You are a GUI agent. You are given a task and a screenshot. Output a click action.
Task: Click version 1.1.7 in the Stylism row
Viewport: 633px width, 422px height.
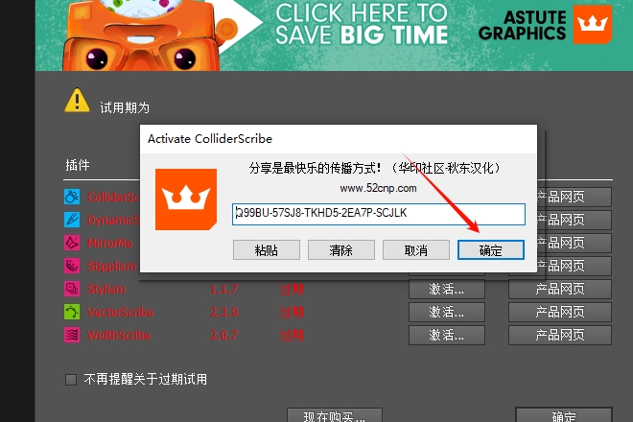click(223, 289)
